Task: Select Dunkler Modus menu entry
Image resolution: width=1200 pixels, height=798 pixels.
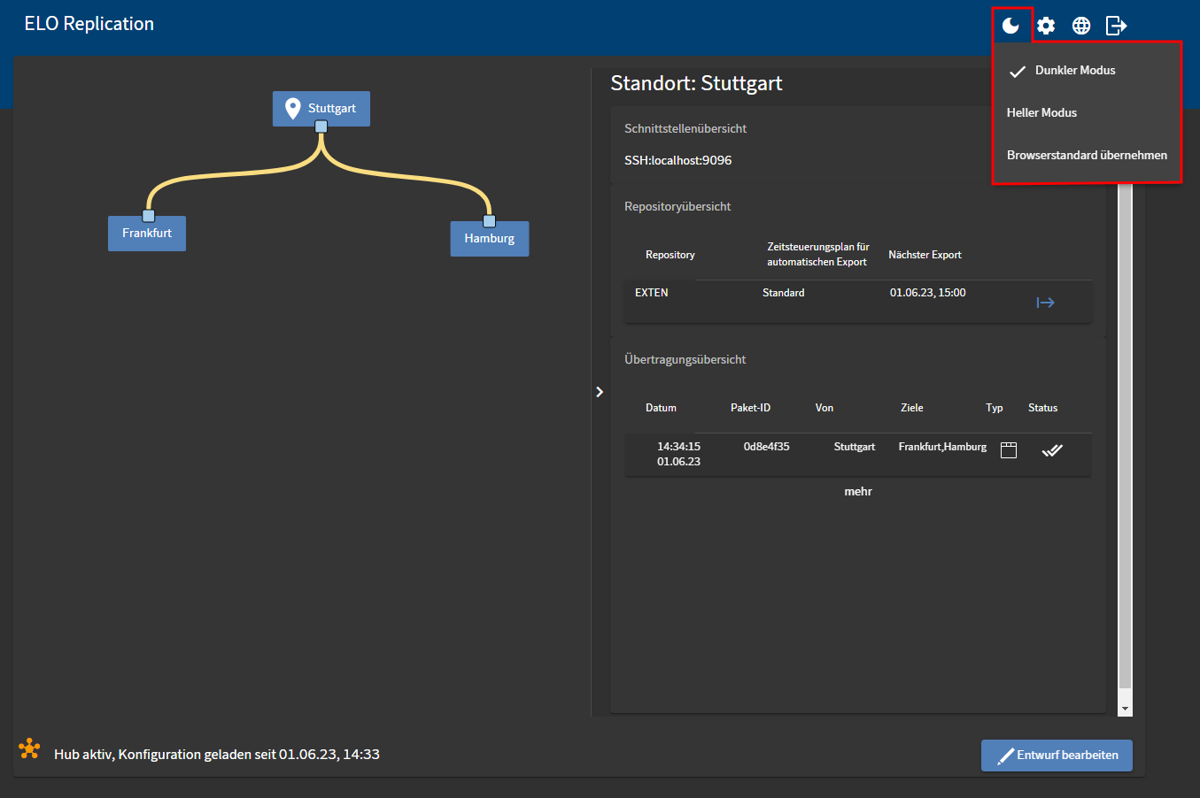Action: pyautogui.click(x=1087, y=70)
